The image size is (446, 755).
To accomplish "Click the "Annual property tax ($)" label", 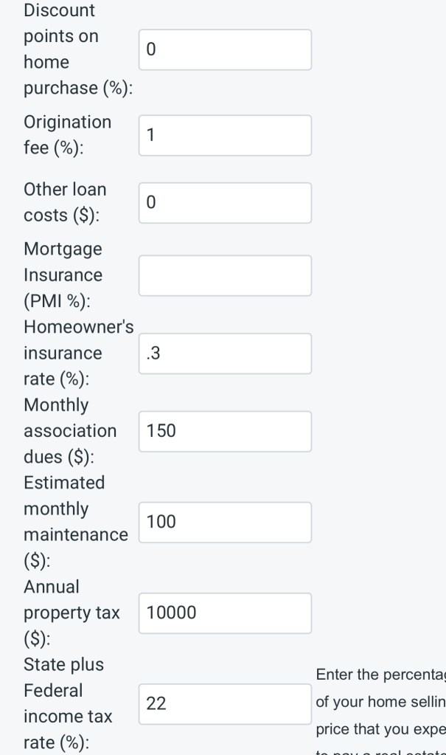I will [x=72, y=613].
